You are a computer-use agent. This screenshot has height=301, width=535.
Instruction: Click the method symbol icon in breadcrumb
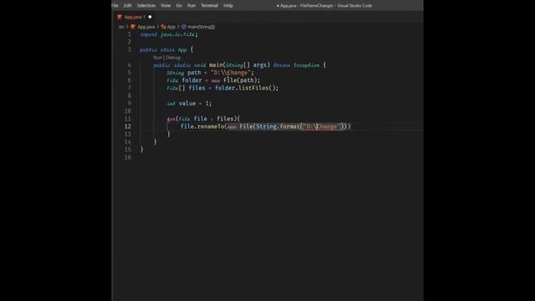pyautogui.click(x=184, y=27)
